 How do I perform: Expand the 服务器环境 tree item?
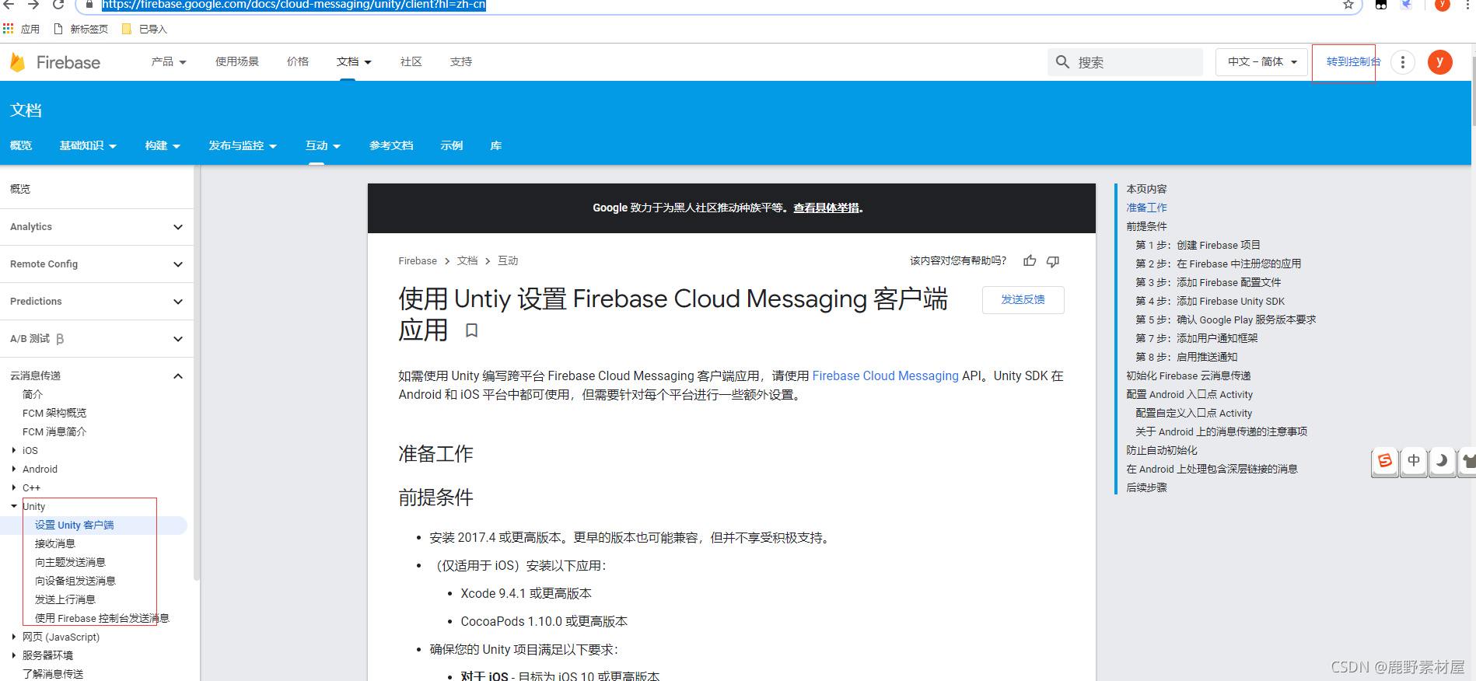click(14, 655)
